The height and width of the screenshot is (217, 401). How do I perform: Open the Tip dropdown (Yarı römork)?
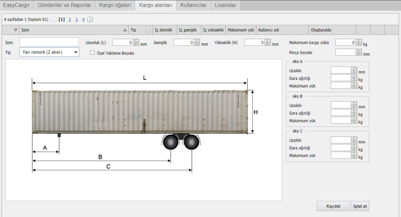pos(49,52)
